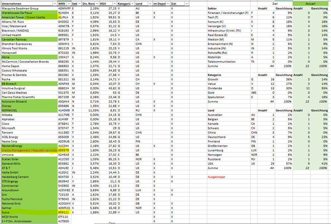The width and height of the screenshot is (331, 224).
Task: Open the Kategorie column filter dropdown
Action: [132, 3]
